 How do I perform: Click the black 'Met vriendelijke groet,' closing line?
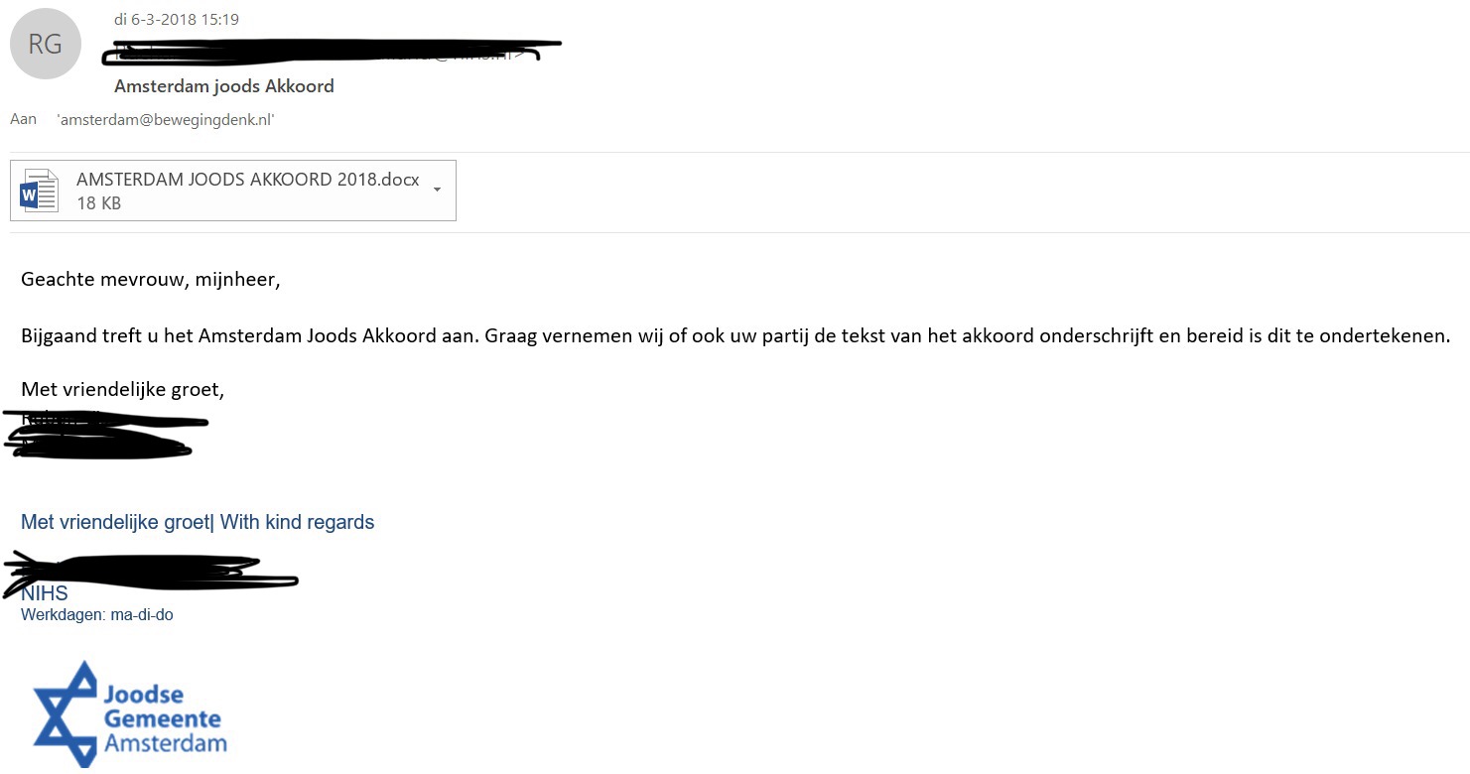(x=123, y=390)
